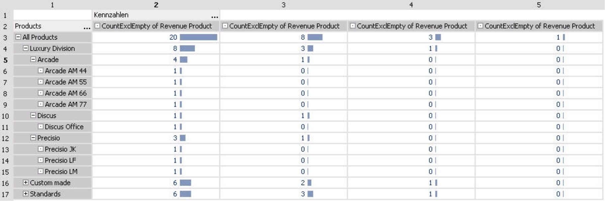Image resolution: width=605 pixels, height=201 pixels.
Task: Click the Discus Office leaf icon
Action: [41, 127]
